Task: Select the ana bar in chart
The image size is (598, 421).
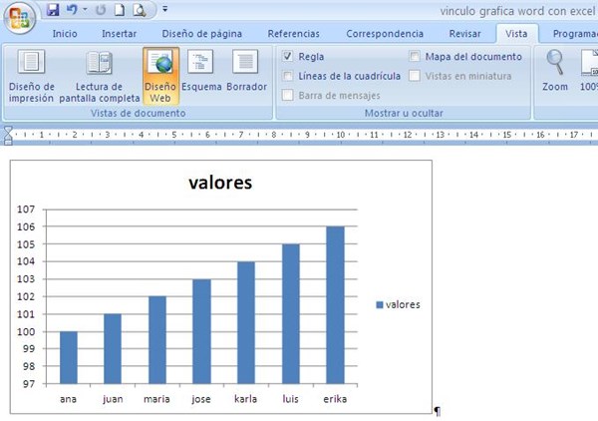Action: click(x=69, y=357)
